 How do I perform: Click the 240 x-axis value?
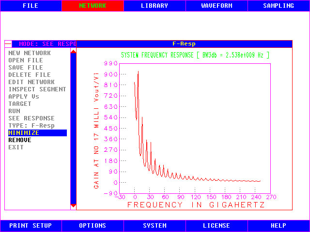[x=256, y=197]
